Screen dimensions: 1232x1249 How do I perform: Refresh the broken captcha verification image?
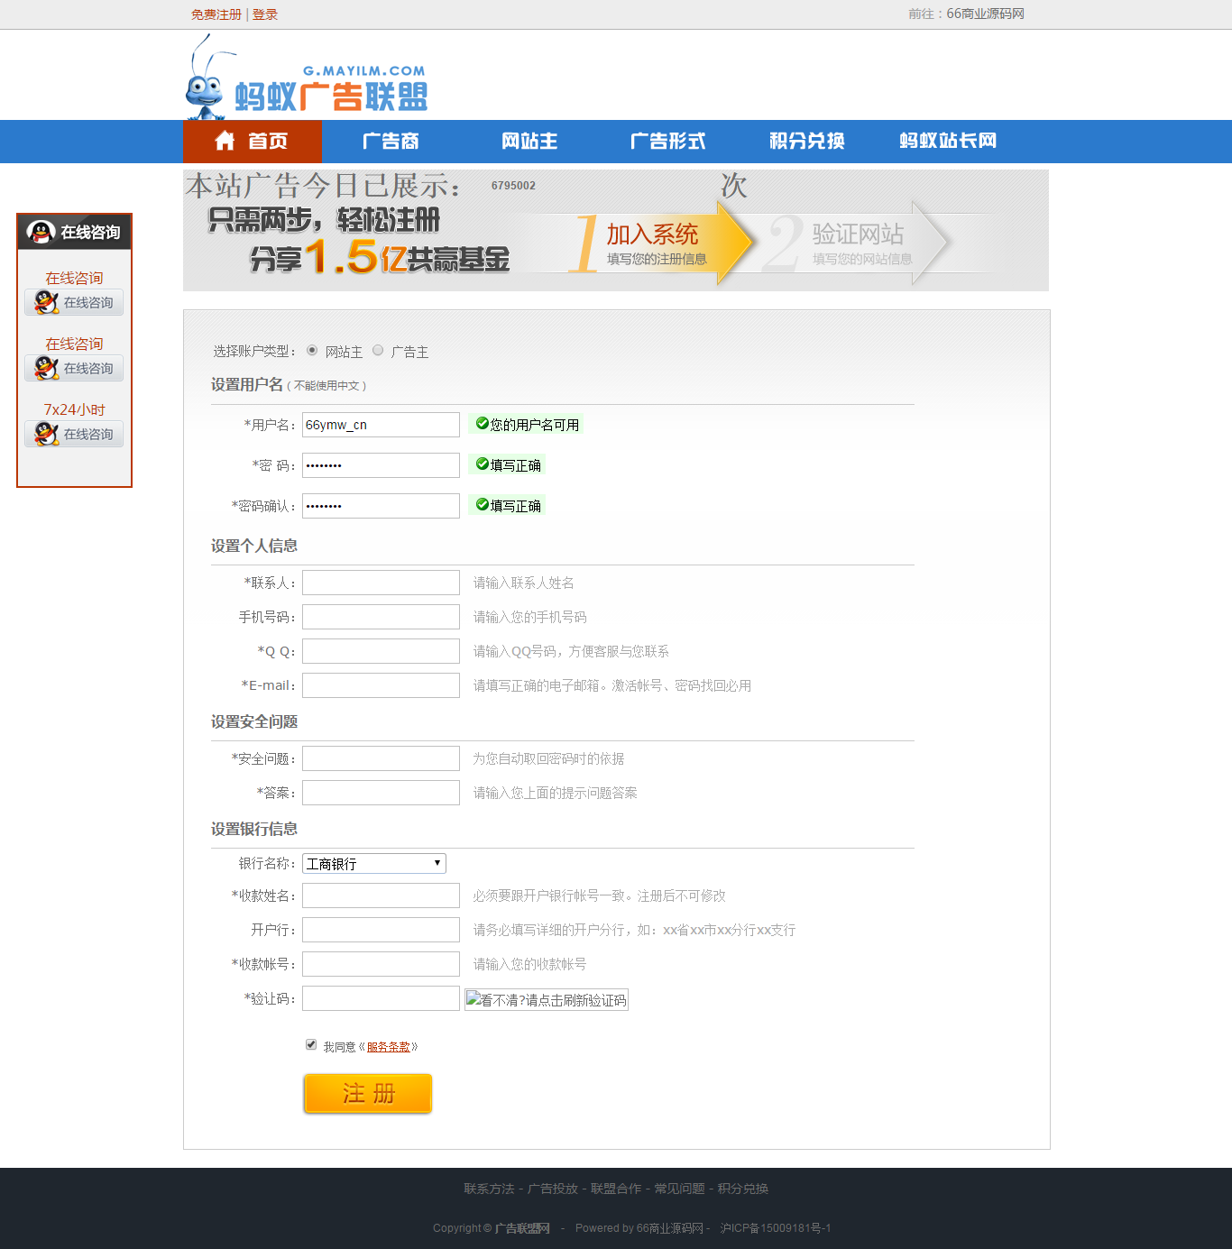tap(547, 1000)
